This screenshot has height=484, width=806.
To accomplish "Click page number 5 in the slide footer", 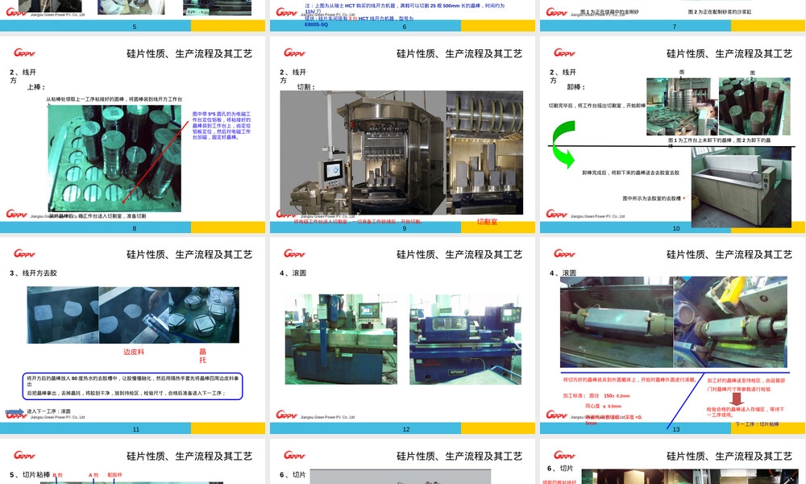I will coord(135,27).
